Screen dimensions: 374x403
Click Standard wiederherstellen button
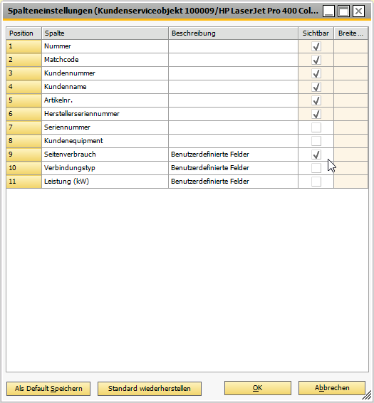pyautogui.click(x=150, y=388)
